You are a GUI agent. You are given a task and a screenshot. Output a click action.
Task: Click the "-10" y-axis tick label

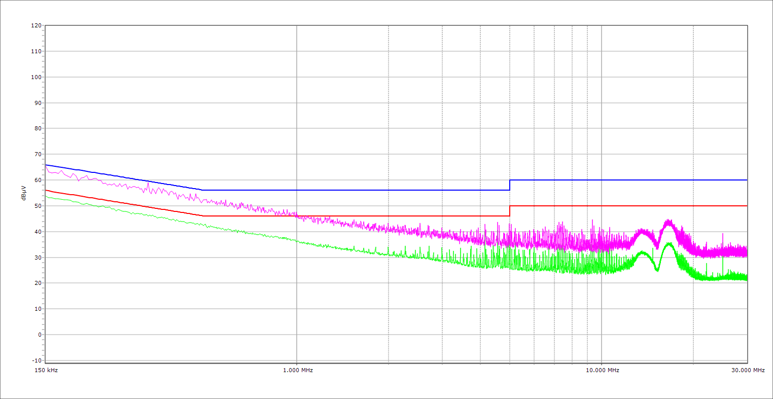[36, 360]
